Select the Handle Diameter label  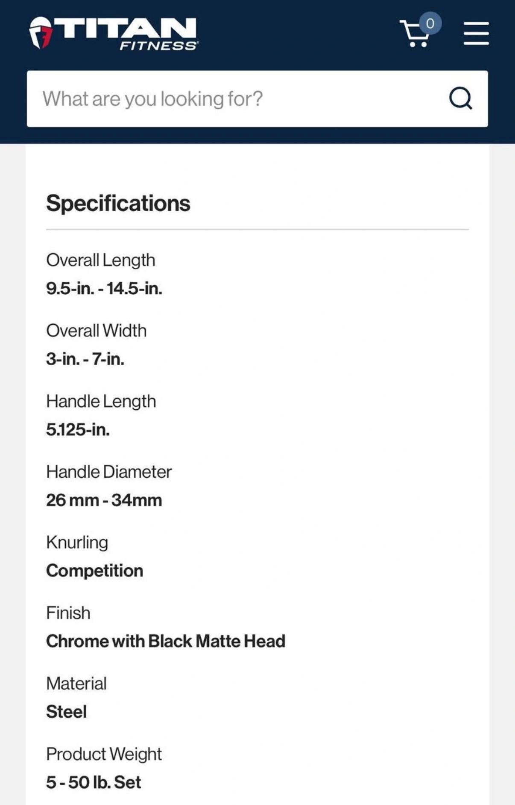pos(109,472)
